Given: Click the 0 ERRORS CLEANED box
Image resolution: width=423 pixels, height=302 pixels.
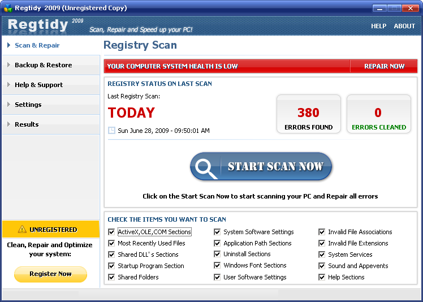Looking at the screenshot, I should coord(379,114).
